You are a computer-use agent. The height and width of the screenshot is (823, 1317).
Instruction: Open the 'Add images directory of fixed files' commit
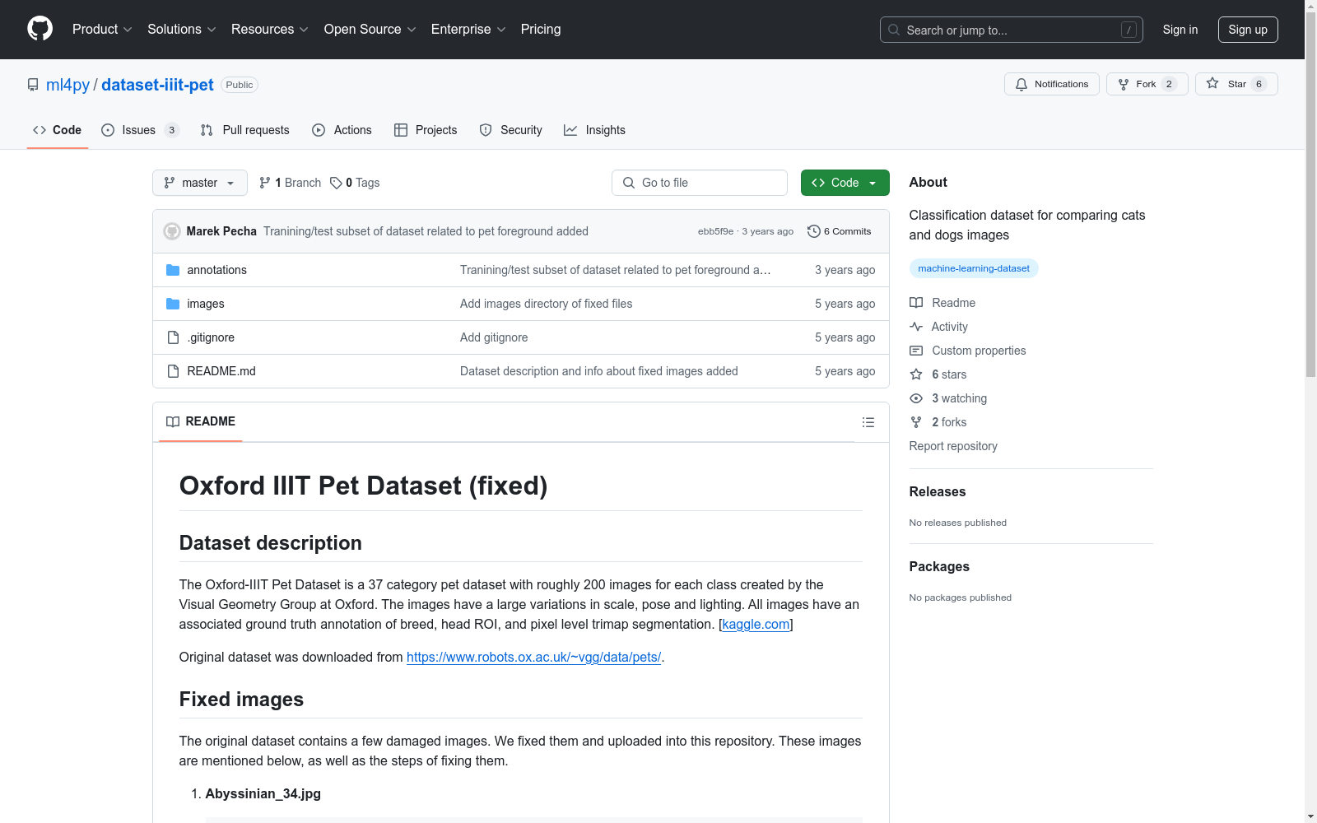coord(546,304)
